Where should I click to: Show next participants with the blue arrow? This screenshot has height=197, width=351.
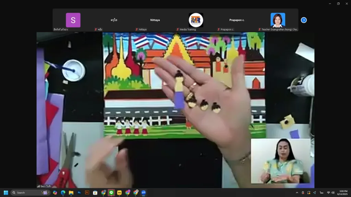click(x=304, y=20)
